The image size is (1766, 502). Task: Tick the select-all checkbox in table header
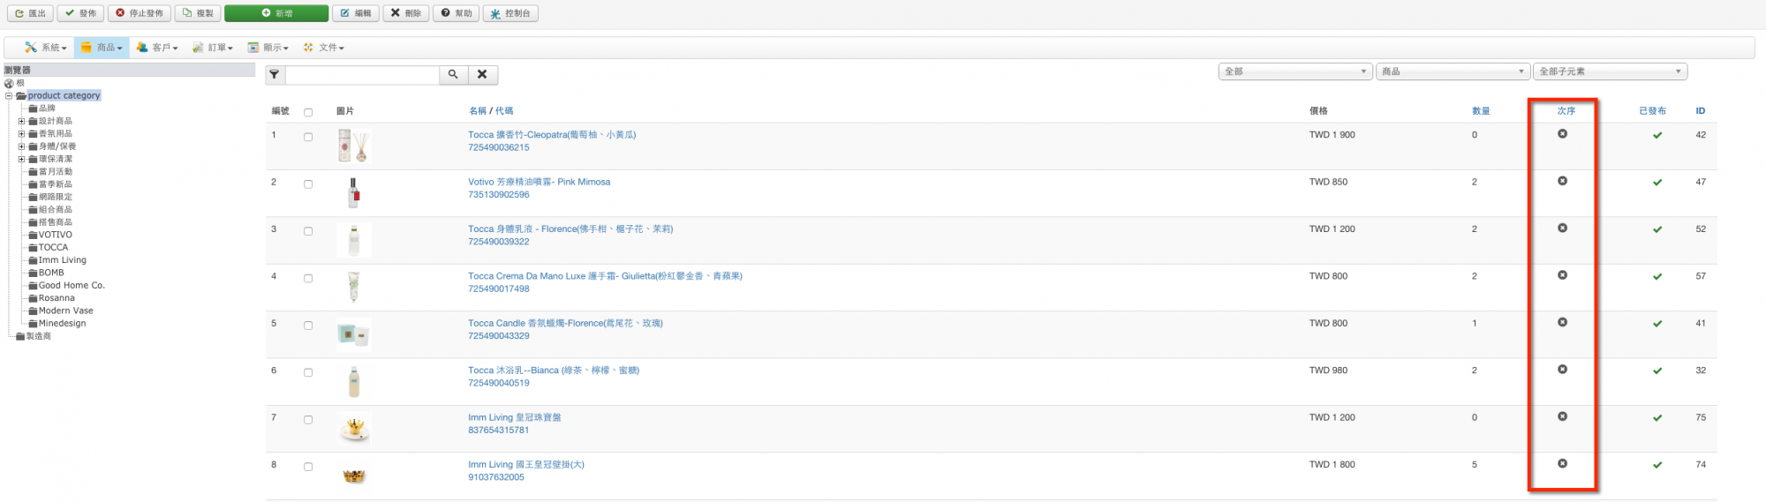coord(308,112)
